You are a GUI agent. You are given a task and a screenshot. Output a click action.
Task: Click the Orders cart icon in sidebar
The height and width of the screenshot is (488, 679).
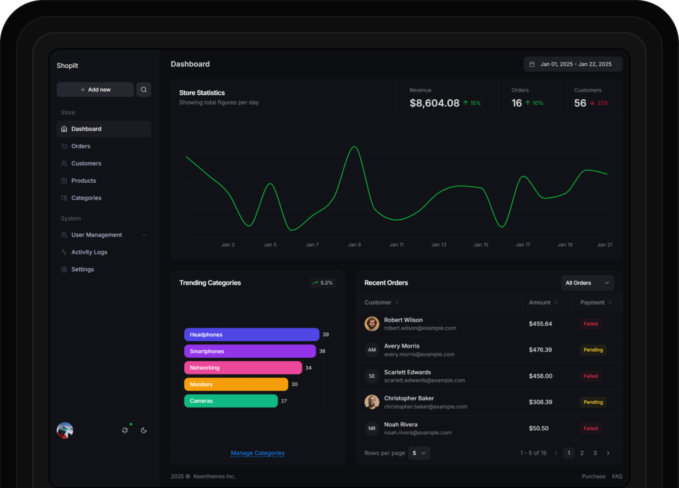click(64, 146)
